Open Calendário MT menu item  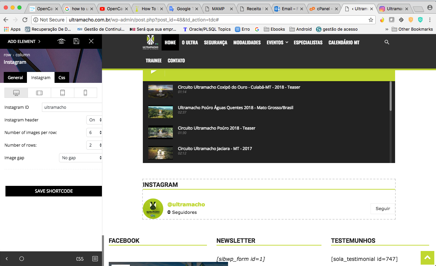344,42
